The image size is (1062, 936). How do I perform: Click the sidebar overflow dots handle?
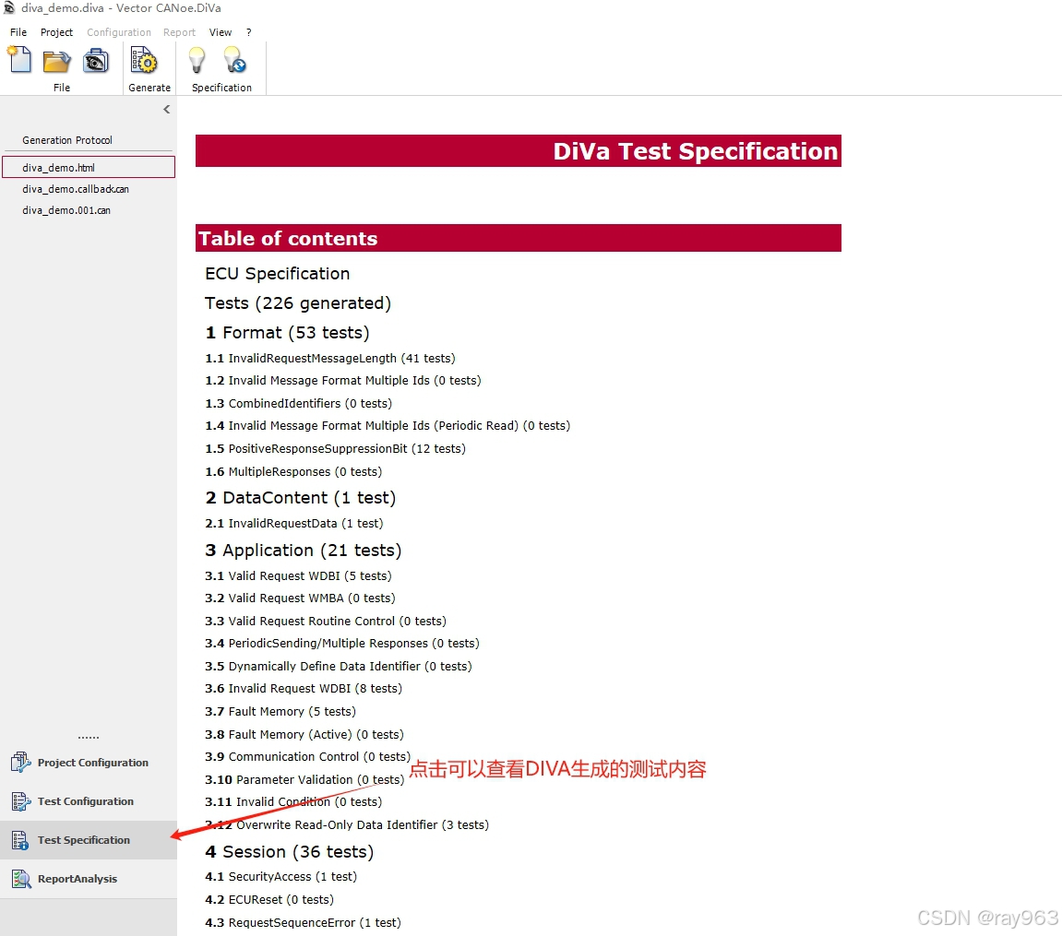tap(88, 737)
